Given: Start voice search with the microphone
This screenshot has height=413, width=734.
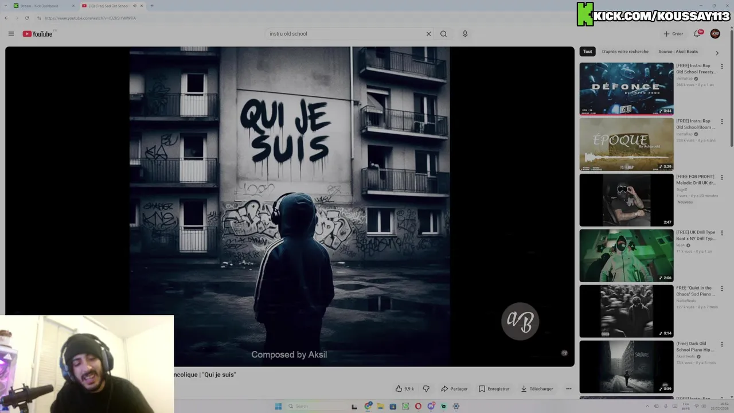Looking at the screenshot, I should [x=465, y=34].
